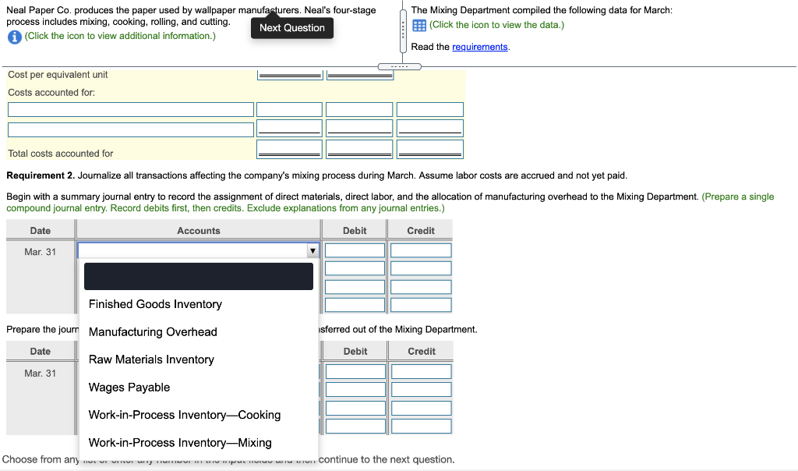Click last amount field of second costs-accounted row
The image size is (798, 471).
point(430,129)
